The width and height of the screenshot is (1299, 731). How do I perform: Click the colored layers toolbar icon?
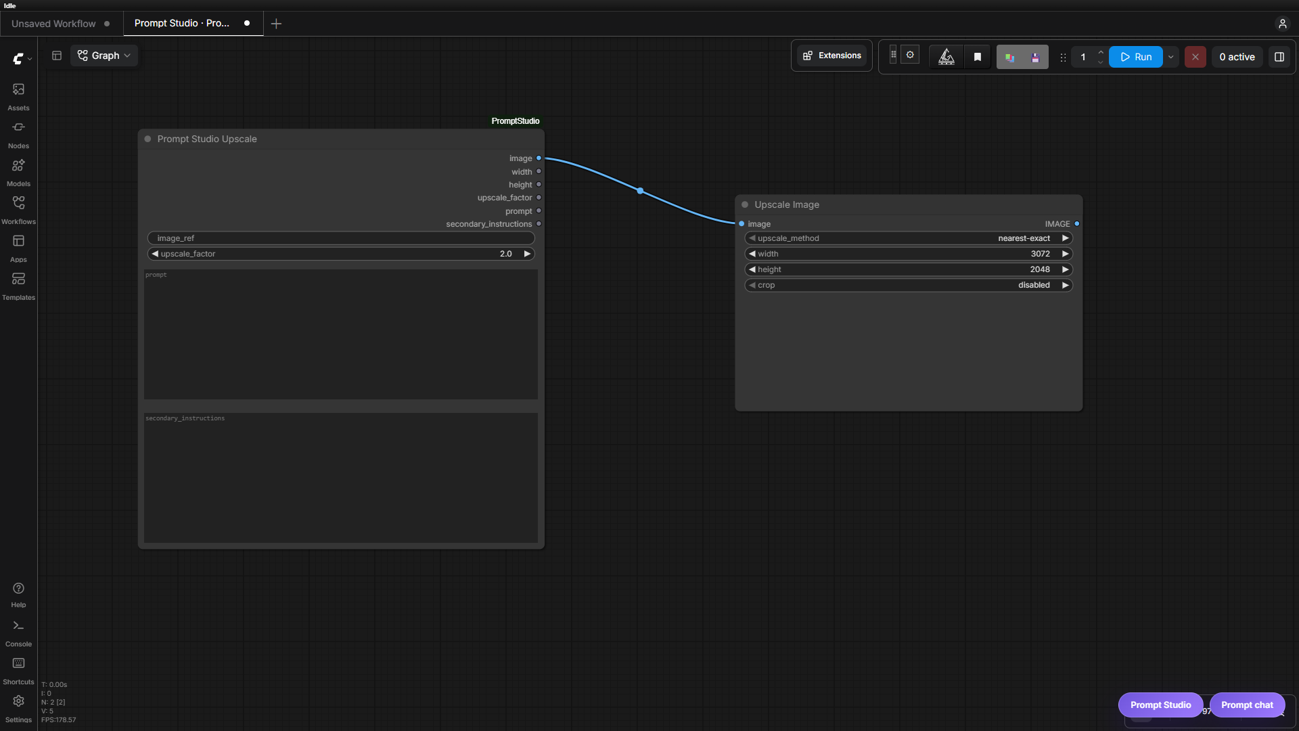(x=1009, y=58)
